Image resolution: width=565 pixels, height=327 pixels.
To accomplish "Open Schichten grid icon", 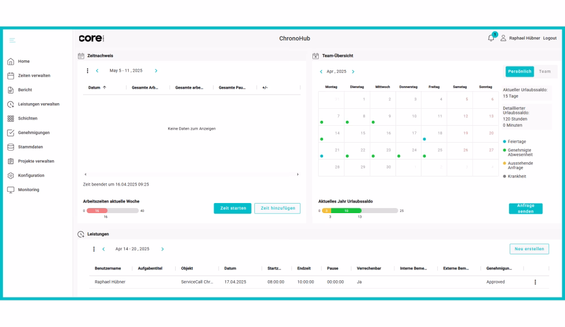I will coord(11,118).
